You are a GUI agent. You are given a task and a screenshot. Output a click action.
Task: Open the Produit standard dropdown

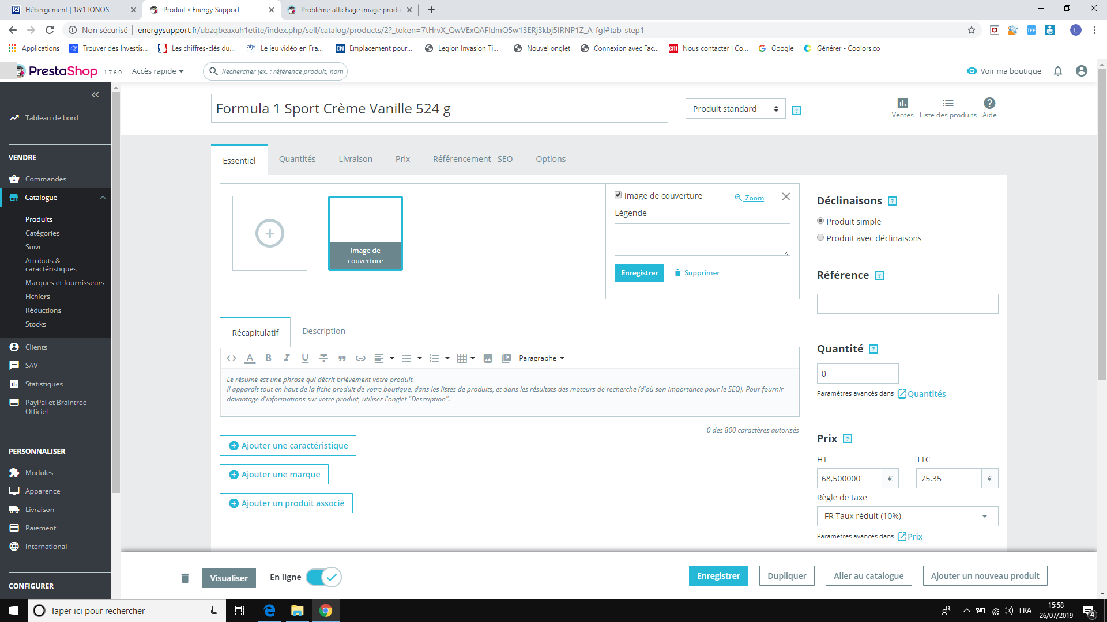[x=735, y=109]
